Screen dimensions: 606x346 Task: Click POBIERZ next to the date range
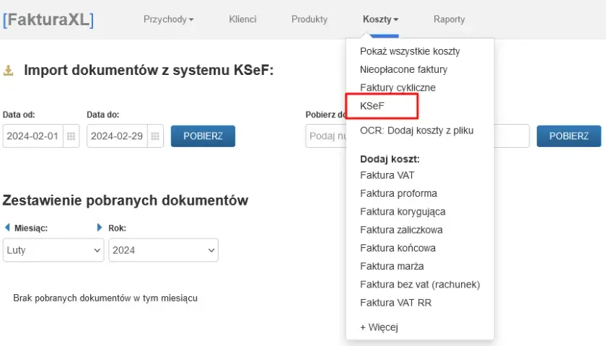tap(203, 136)
